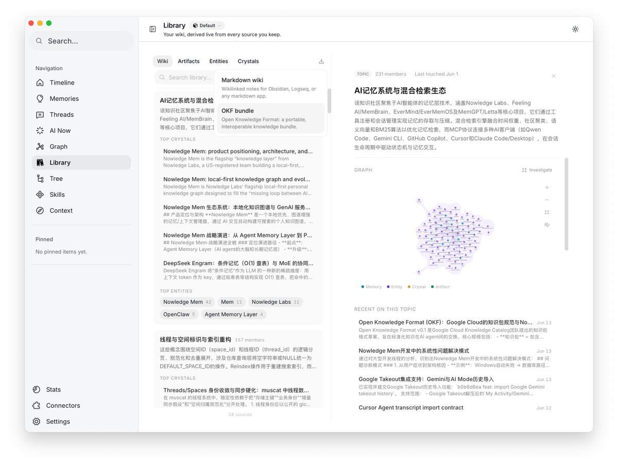The height and width of the screenshot is (465, 618).
Task: Click the TOPIC badge in detail header
Action: pyautogui.click(x=363, y=74)
